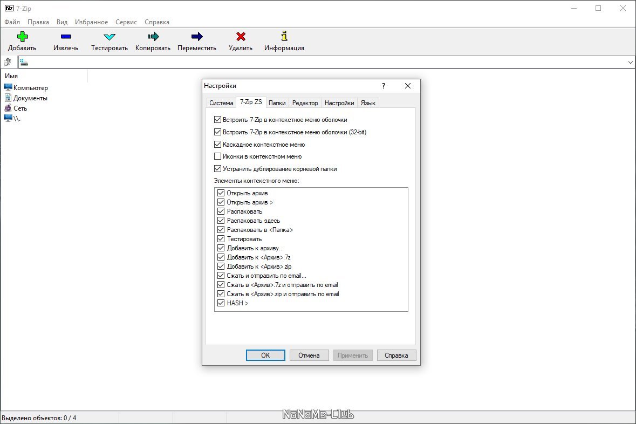
Task: Click the Переместить blue arrow icon
Action: 197,37
